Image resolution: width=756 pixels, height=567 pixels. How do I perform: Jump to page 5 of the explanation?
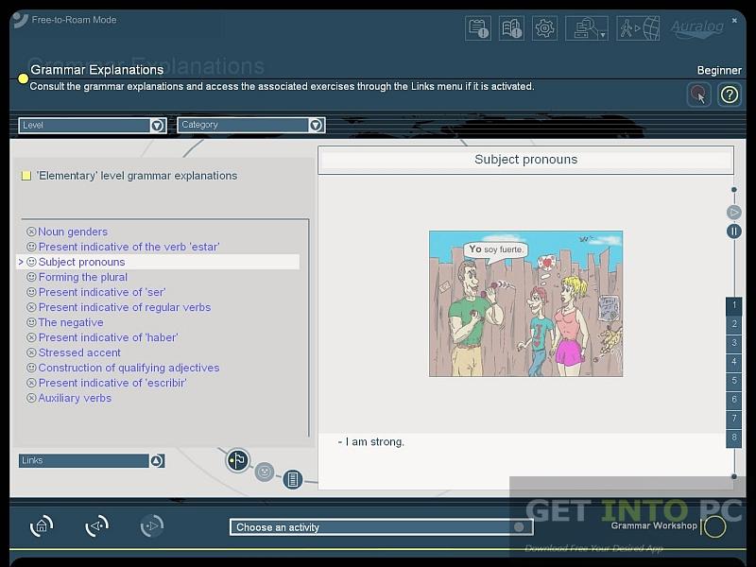tap(733, 381)
